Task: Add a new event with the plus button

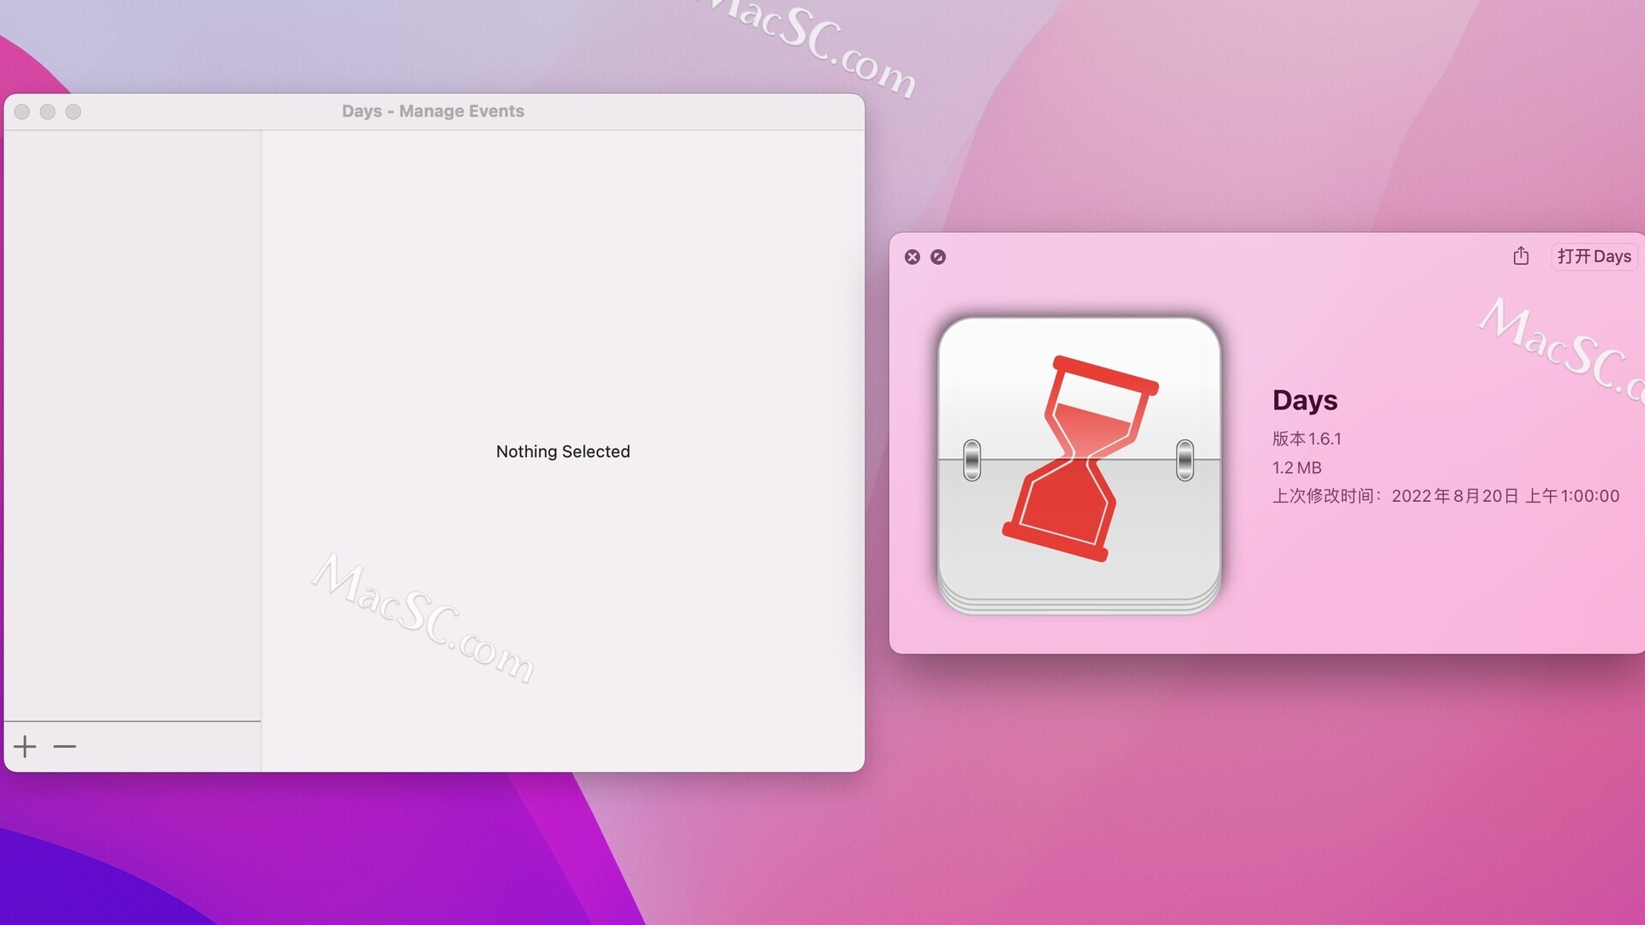Action: (x=25, y=747)
